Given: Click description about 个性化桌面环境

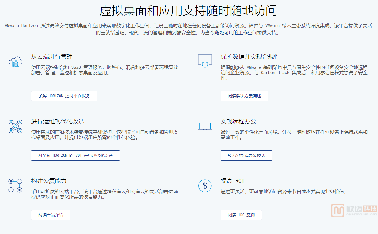Looking at the screenshot, I should pyautogui.click(x=294, y=135).
